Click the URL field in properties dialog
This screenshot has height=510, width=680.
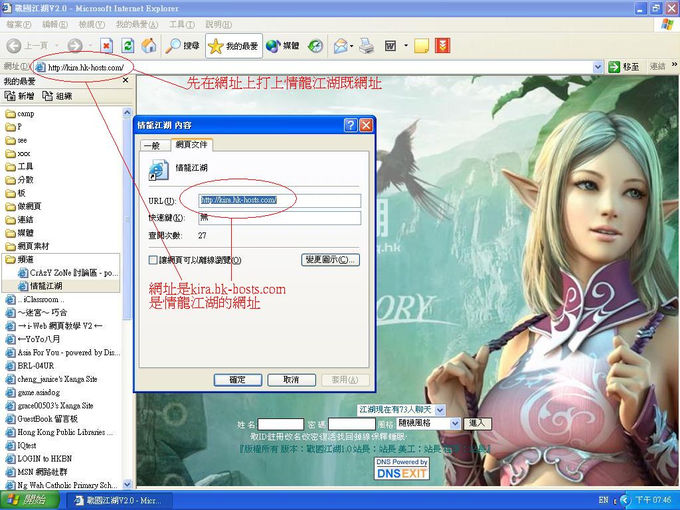click(x=280, y=201)
